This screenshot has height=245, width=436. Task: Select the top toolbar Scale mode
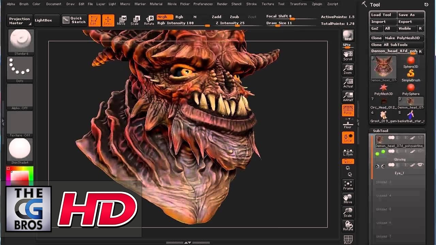[135, 20]
